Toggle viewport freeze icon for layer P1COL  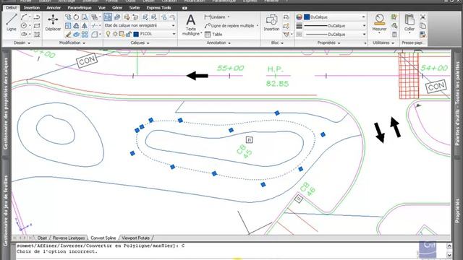[122, 34]
